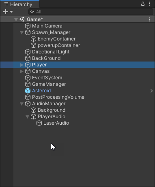The height and width of the screenshot is (187, 155).
Task: Focus the Hierarchy search field
Action: [91, 12]
